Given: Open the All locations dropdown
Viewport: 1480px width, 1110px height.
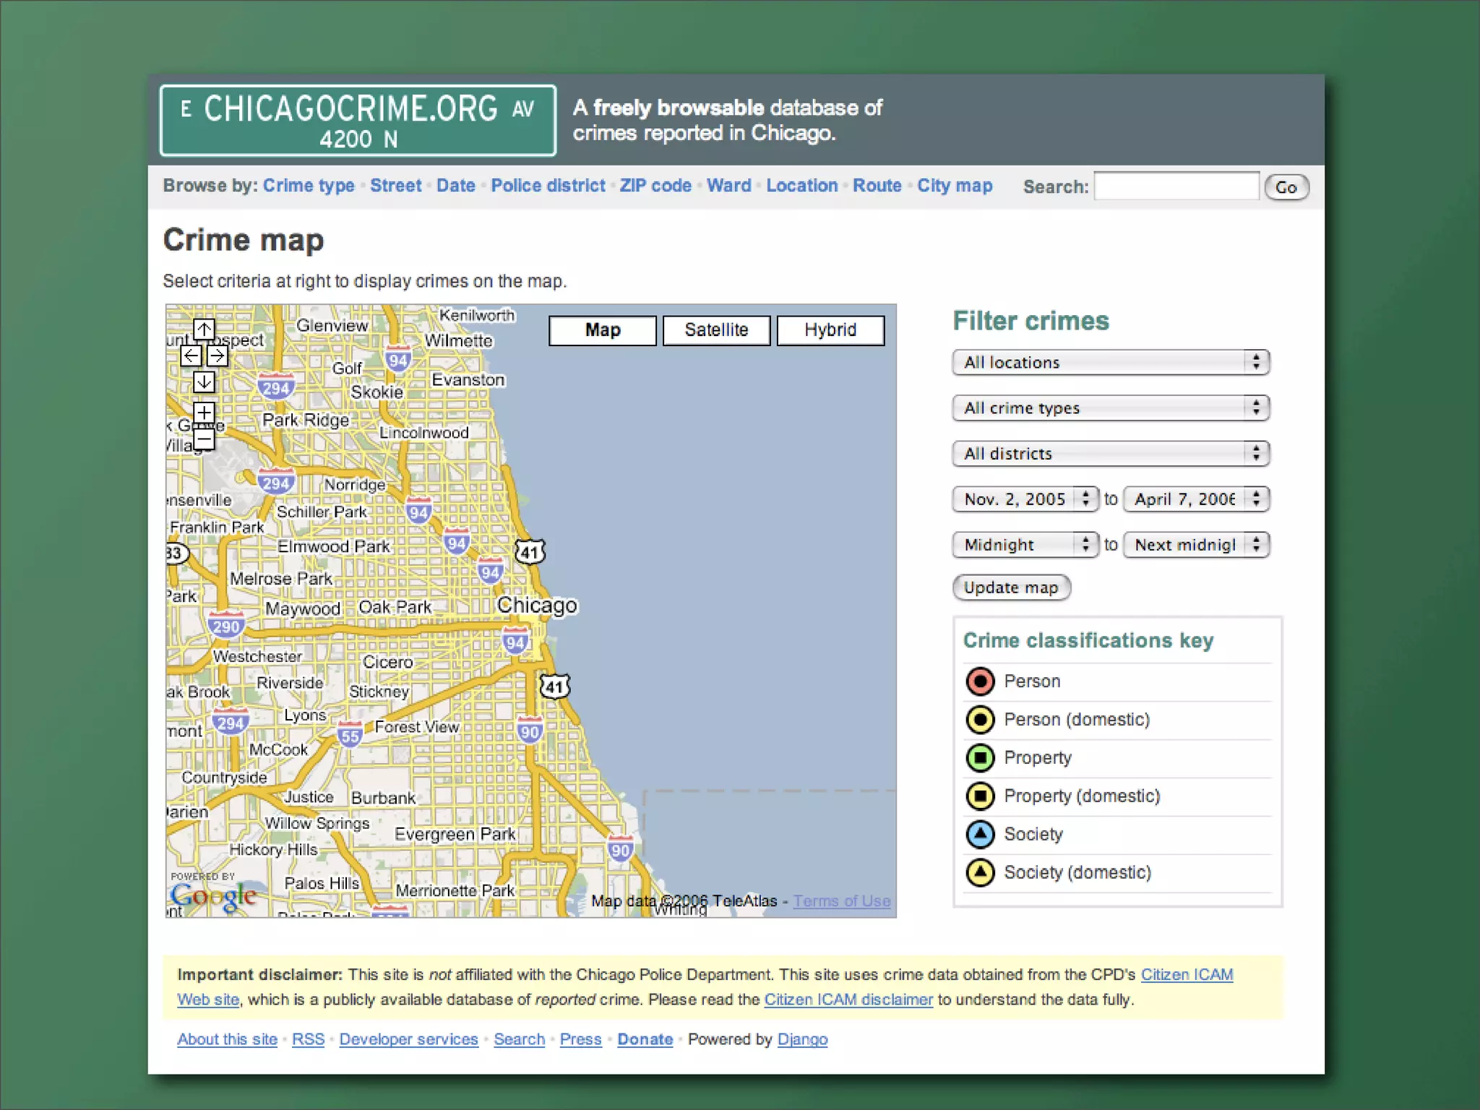Looking at the screenshot, I should click(1110, 362).
